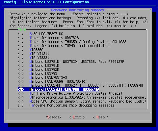The height and width of the screenshot is (131, 158).
Task: Toggle the STMicroeletronics LIS3LV02Dx tristate box
Action: [x=21, y=97]
